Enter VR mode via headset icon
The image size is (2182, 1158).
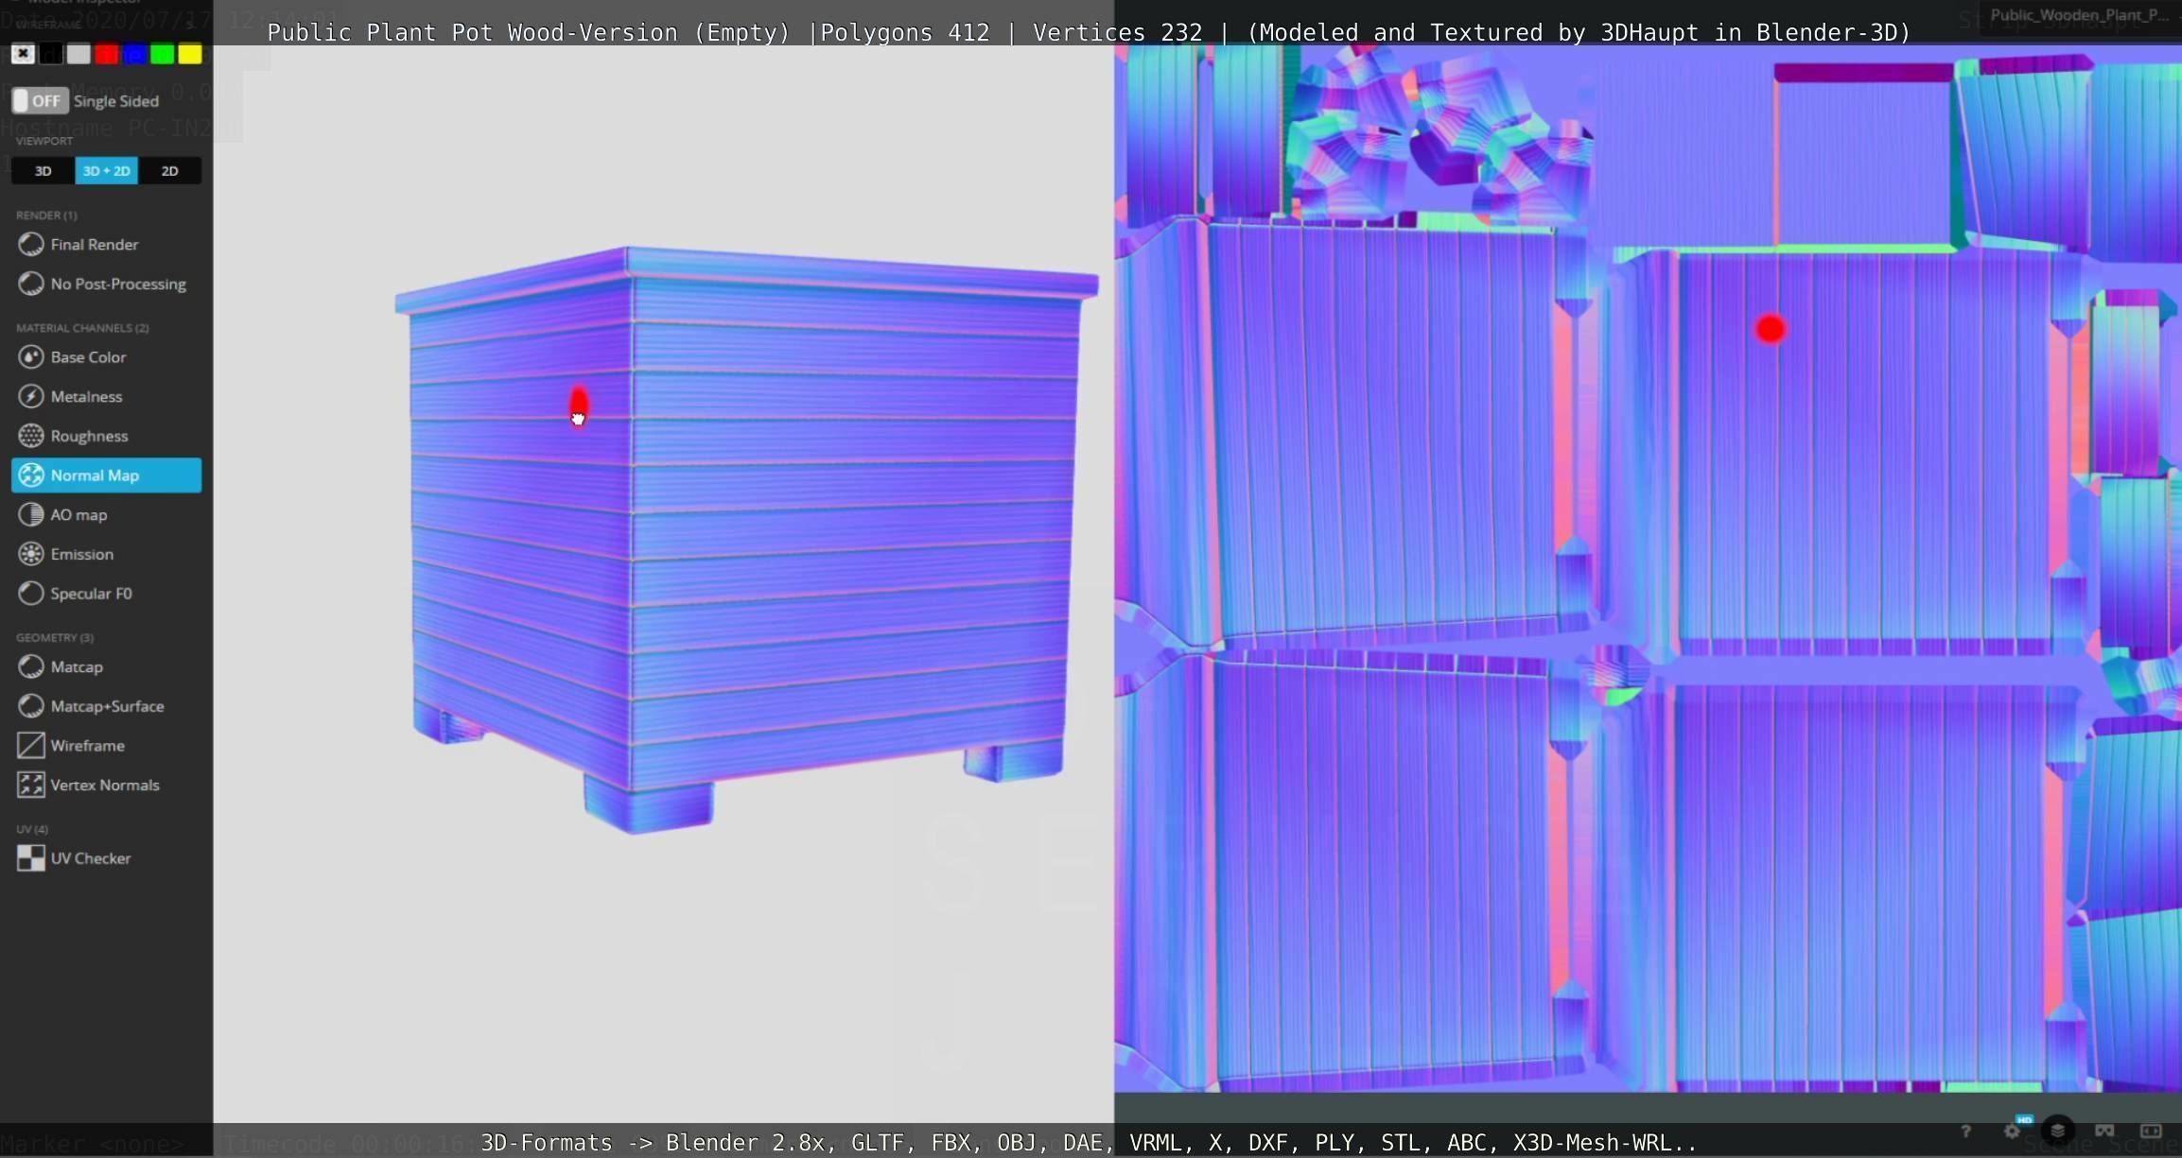(x=2104, y=1131)
